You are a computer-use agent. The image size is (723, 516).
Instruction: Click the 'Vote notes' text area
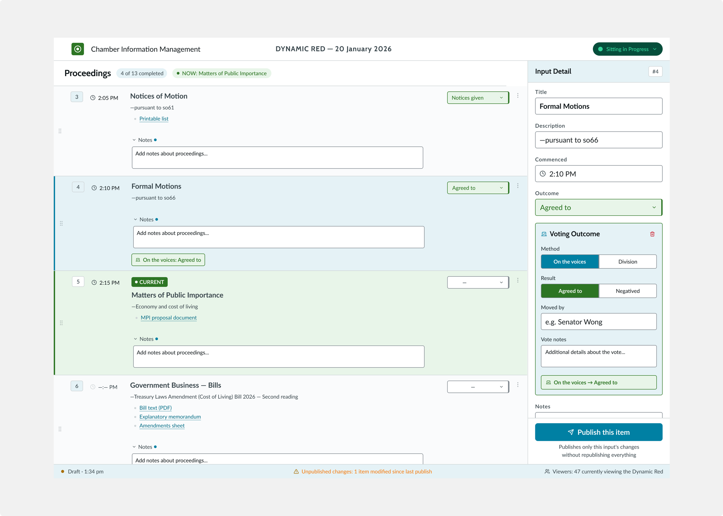point(598,356)
